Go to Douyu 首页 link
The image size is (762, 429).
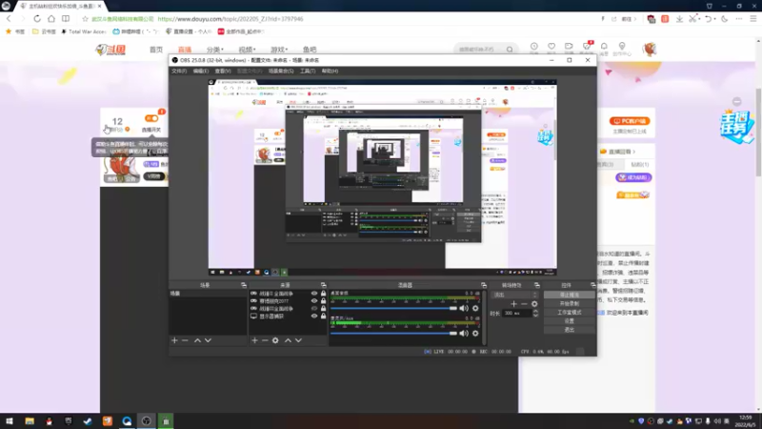point(156,50)
